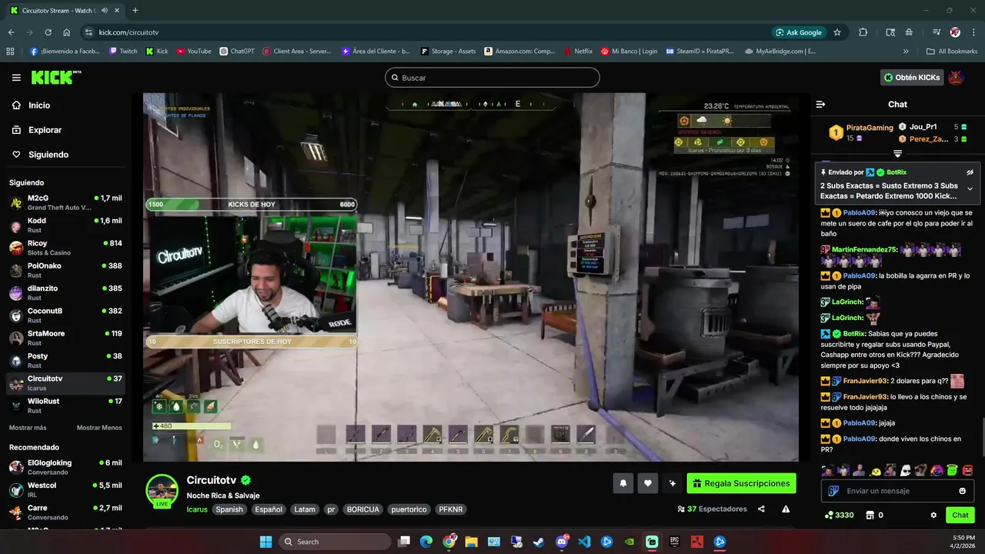Click the Circuitotv streamer avatar
The width and height of the screenshot is (985, 554).
(162, 490)
